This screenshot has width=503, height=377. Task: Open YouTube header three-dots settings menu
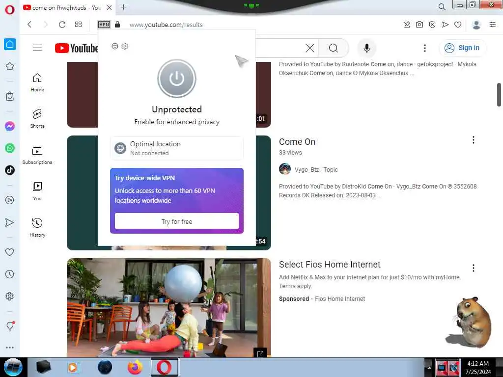[x=425, y=48]
